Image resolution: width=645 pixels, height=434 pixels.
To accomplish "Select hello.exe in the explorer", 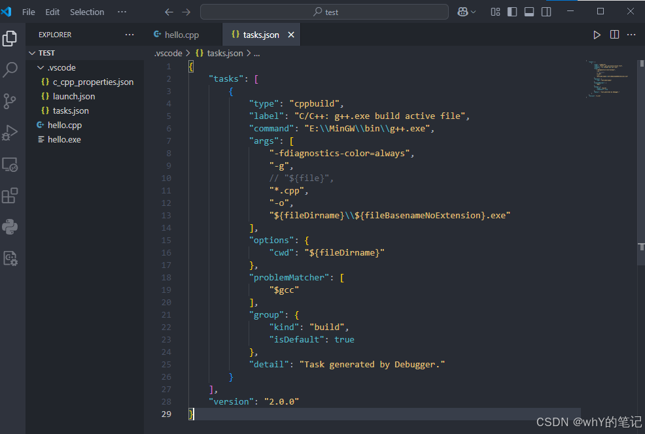I will 85,139.
